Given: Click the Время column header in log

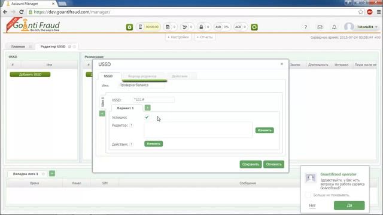Looking at the screenshot, I should [x=35, y=183].
